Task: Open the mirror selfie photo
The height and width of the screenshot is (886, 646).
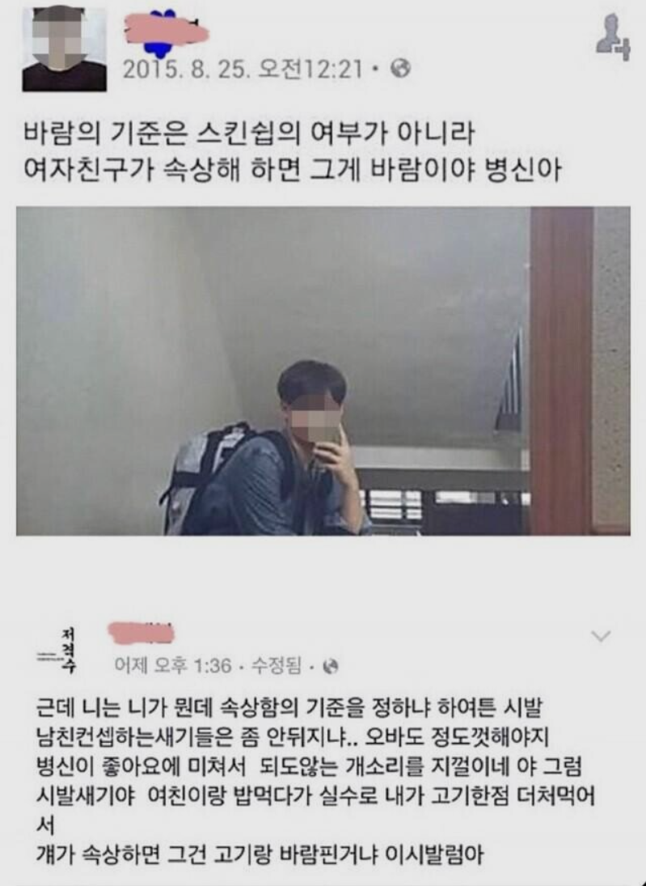Action: [323, 371]
